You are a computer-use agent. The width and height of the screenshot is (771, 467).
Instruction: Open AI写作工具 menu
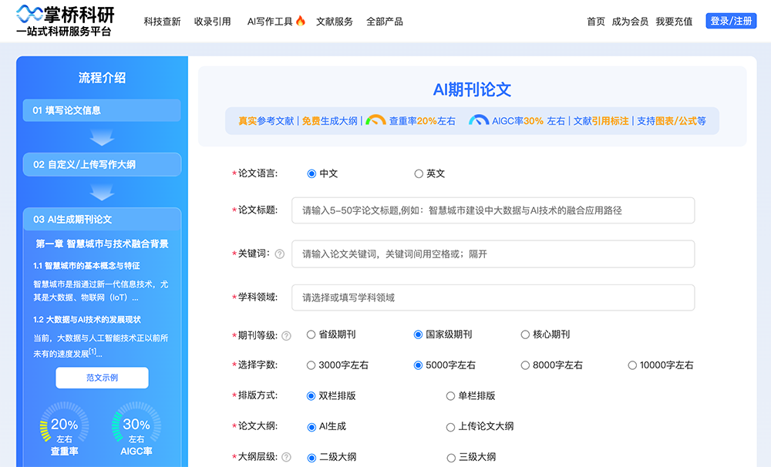pyautogui.click(x=270, y=22)
